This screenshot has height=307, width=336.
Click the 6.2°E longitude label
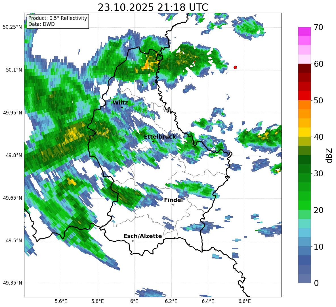click(x=171, y=301)
